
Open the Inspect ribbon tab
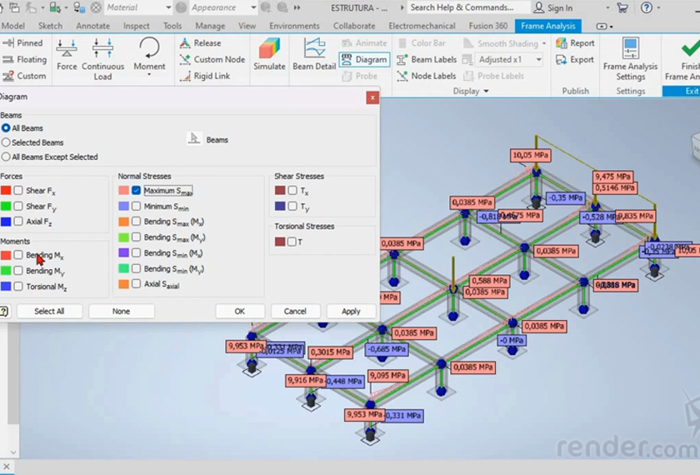[x=137, y=26]
